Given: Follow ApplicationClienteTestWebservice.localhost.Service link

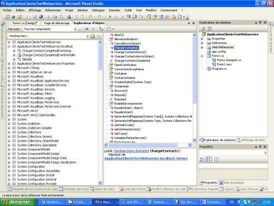Looking at the screenshot, I should (146, 158).
